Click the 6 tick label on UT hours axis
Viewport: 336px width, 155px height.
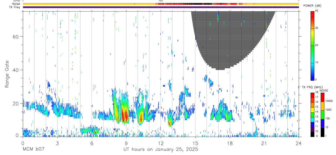[x=92, y=143]
